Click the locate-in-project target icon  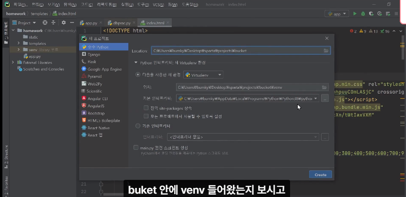click(x=45, y=23)
